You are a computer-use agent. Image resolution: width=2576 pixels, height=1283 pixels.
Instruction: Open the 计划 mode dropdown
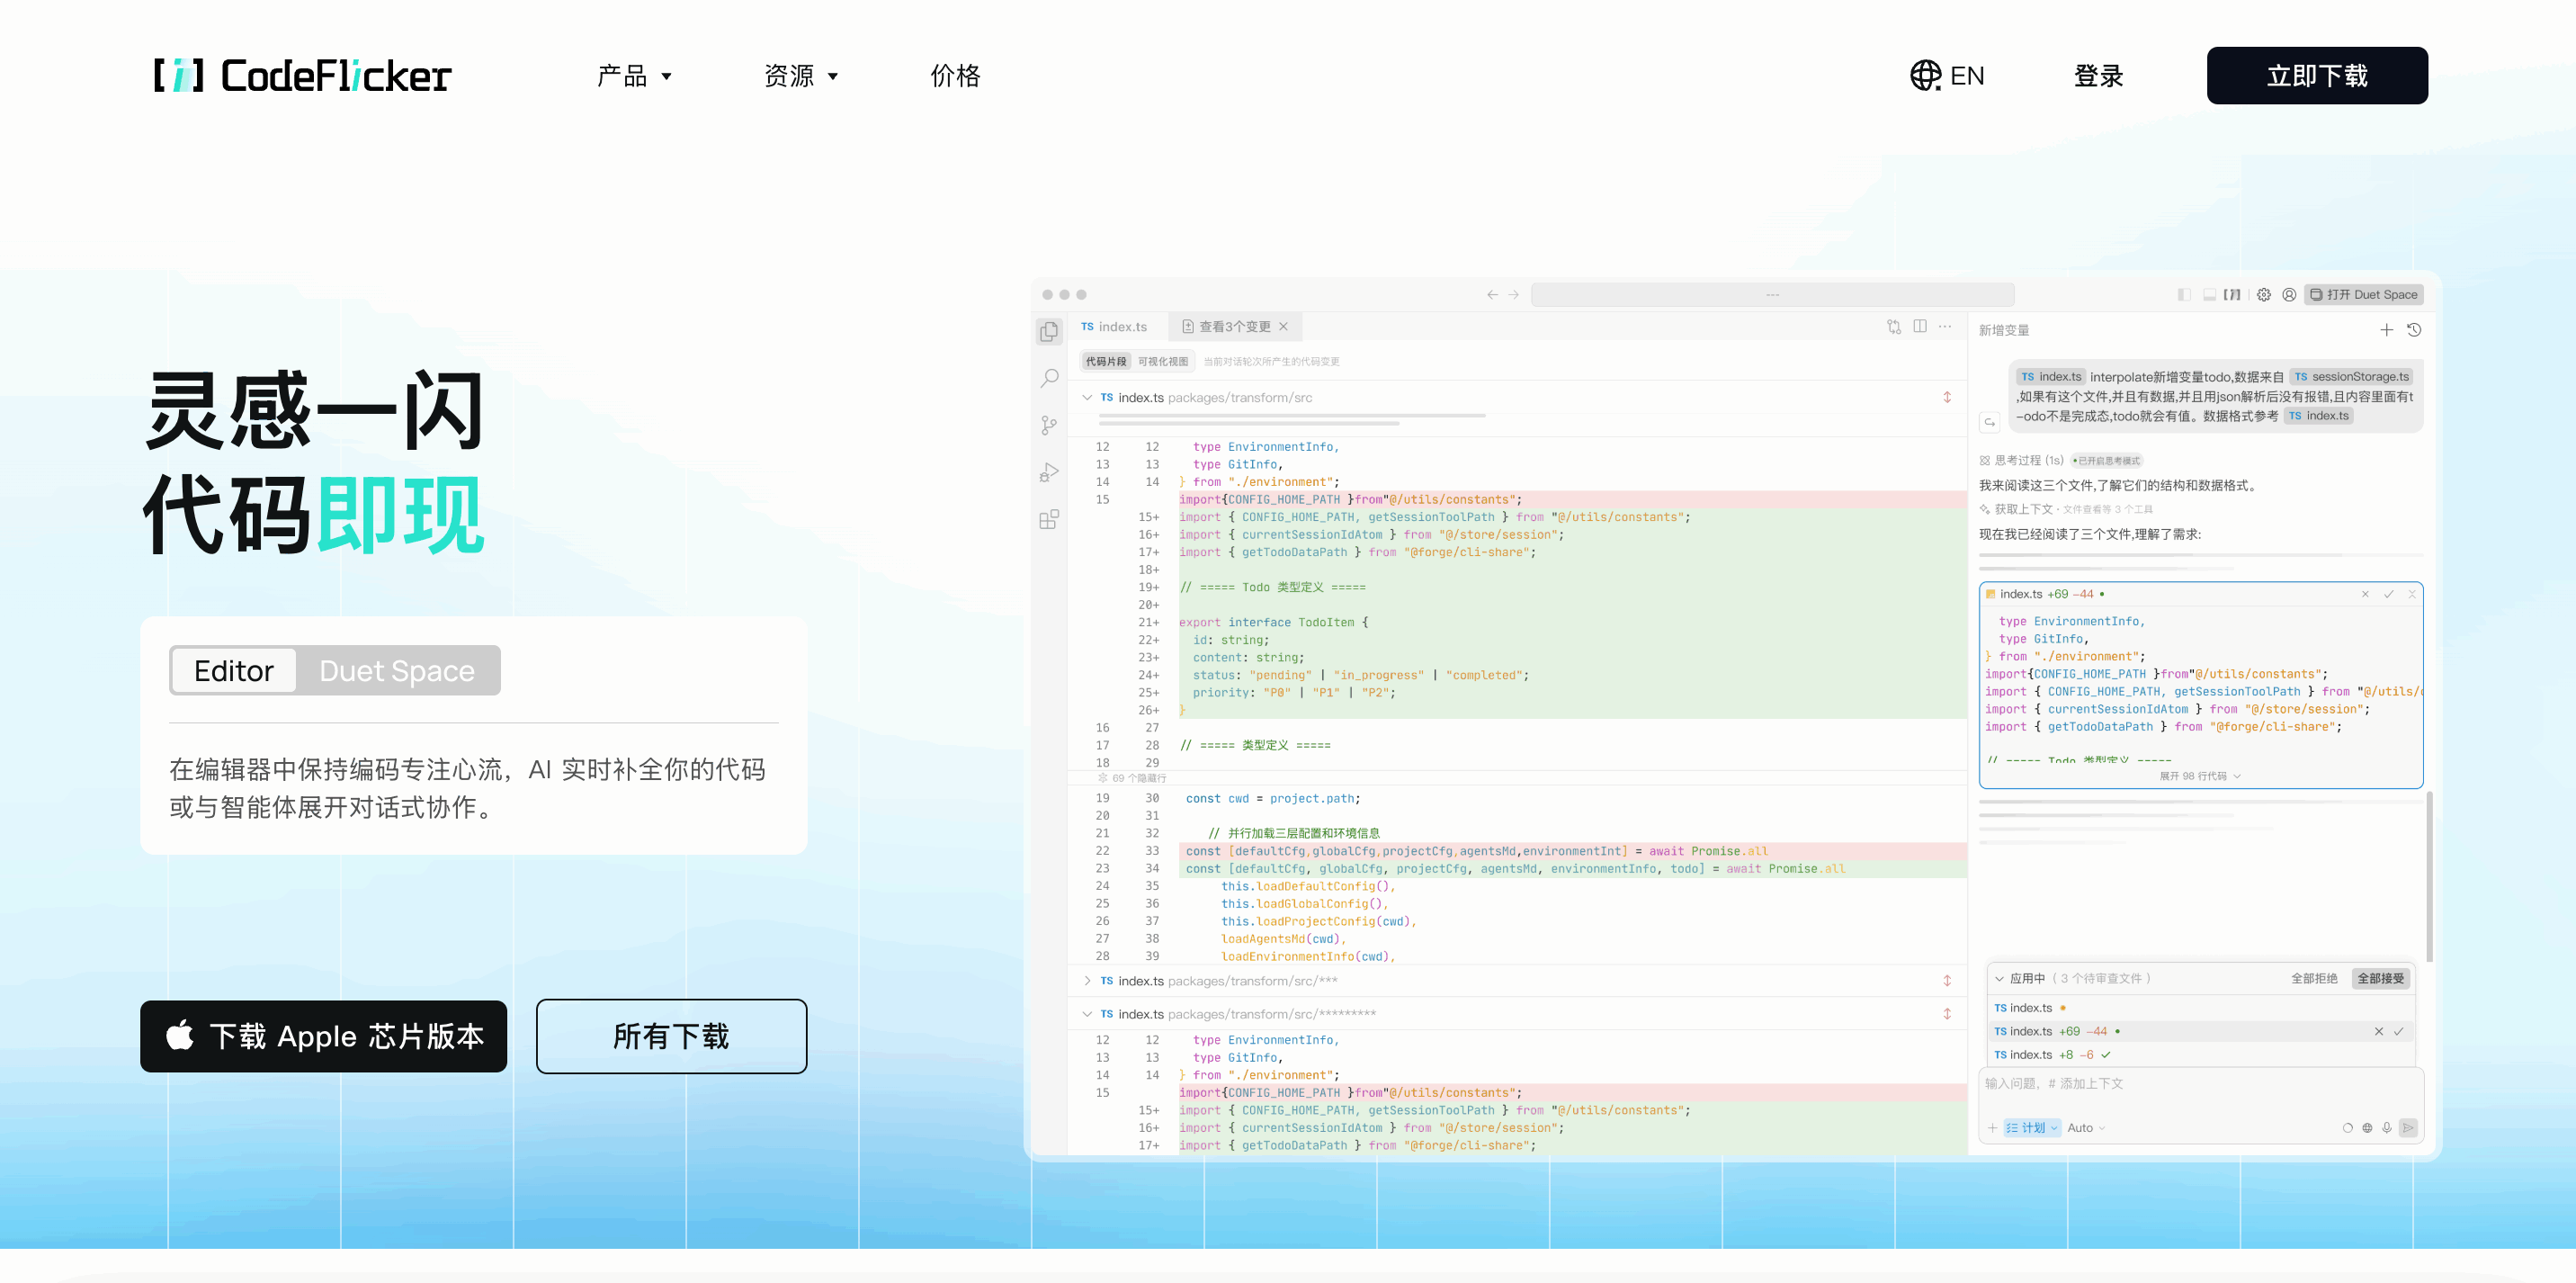coord(2032,1128)
